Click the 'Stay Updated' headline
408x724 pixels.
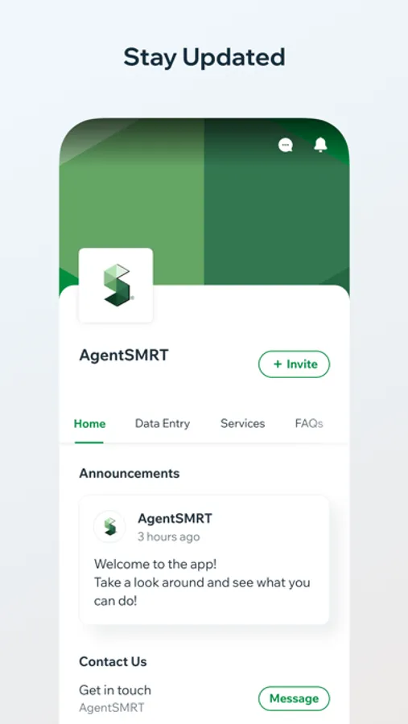tap(204, 58)
